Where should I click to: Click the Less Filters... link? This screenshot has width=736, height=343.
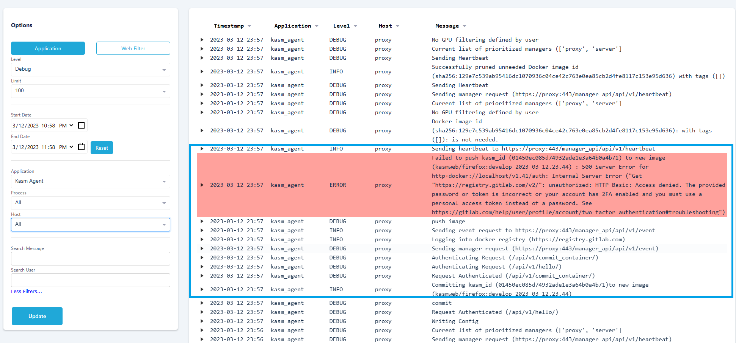point(27,292)
